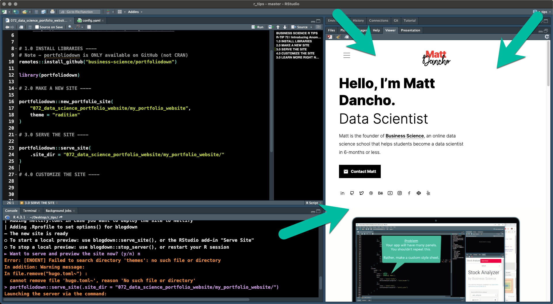
Task: Save all open documents
Action: 43,12
